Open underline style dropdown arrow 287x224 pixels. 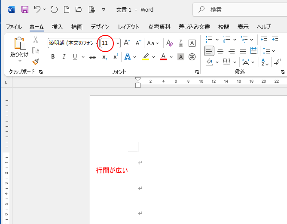click(x=83, y=57)
